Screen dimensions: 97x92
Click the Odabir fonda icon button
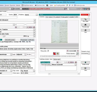86,62
